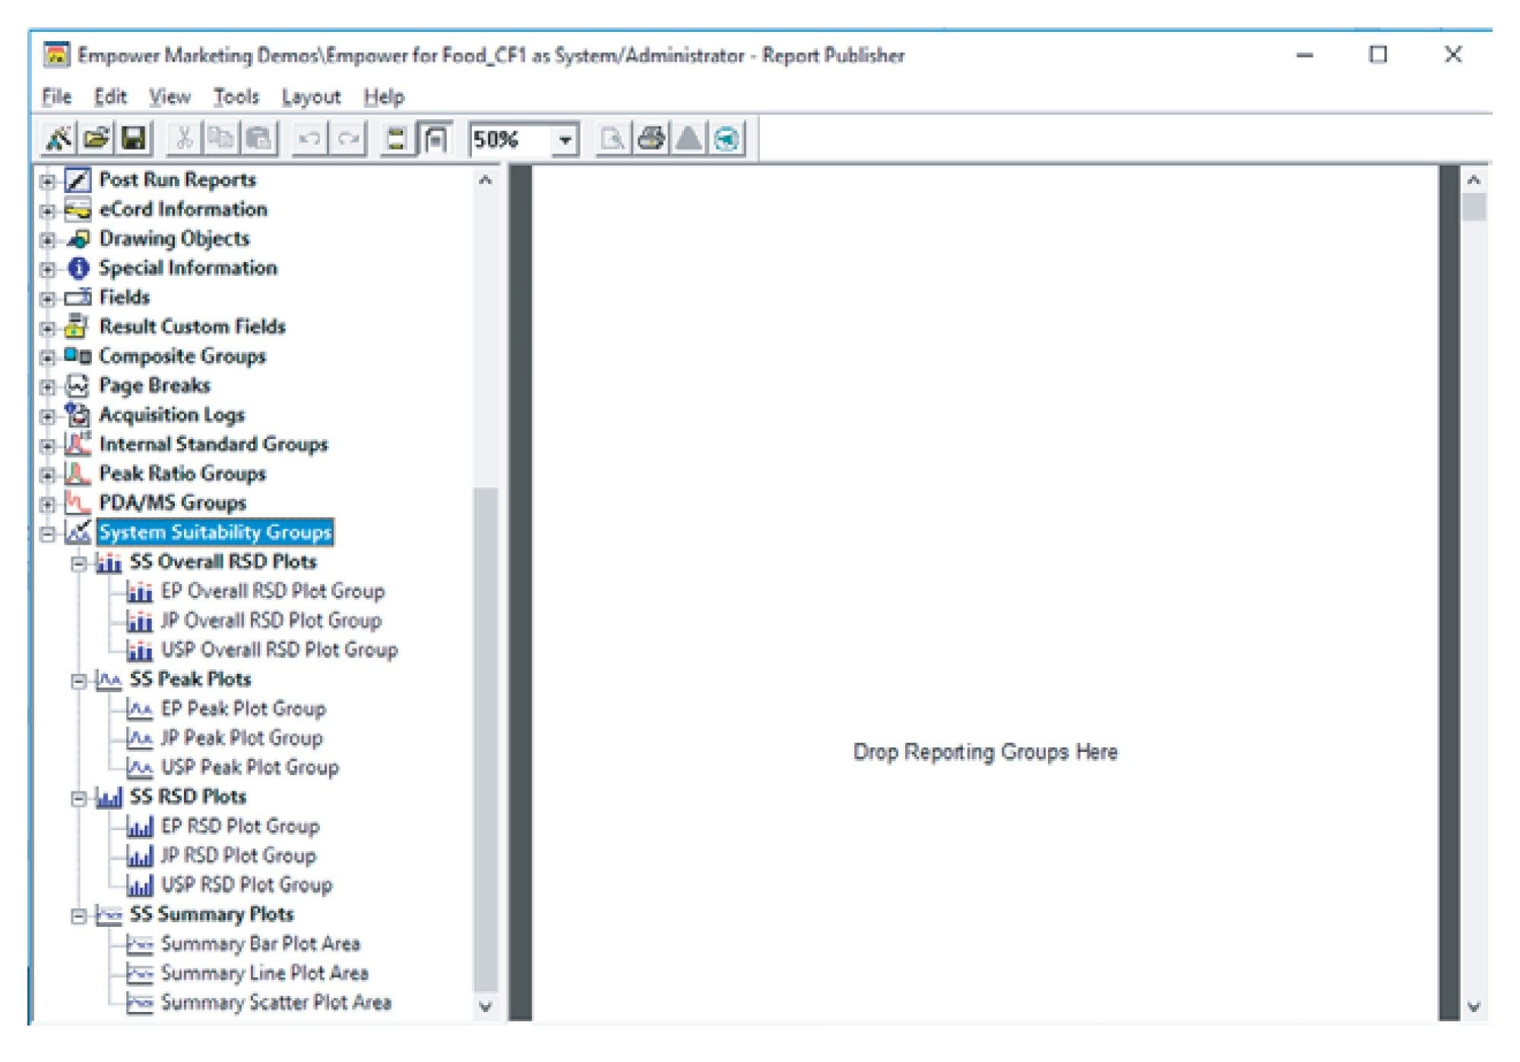Viewport: 1520px width, 1062px height.
Task: Click the Paste clipboard icon
Action: click(x=259, y=139)
